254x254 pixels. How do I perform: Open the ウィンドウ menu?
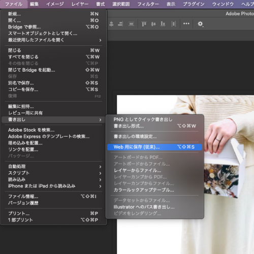[x=223, y=4]
